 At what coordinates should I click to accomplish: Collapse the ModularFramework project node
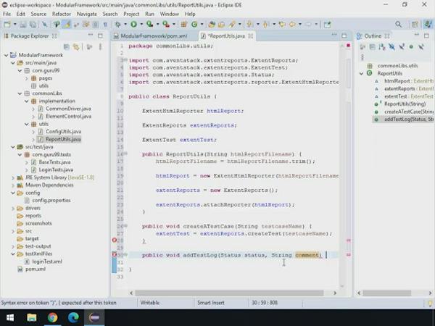point(6,55)
